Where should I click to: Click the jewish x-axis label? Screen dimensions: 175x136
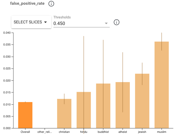click(142, 132)
